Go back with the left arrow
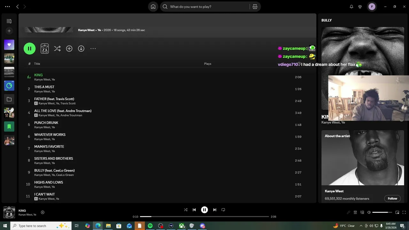Image resolution: width=409 pixels, height=230 pixels. (18, 6)
